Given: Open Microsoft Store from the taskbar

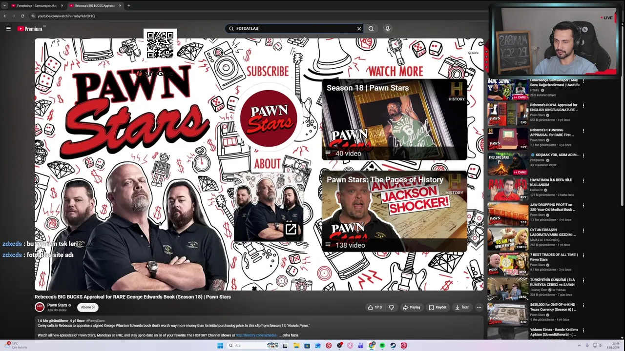Looking at the screenshot, I should 307,346.
